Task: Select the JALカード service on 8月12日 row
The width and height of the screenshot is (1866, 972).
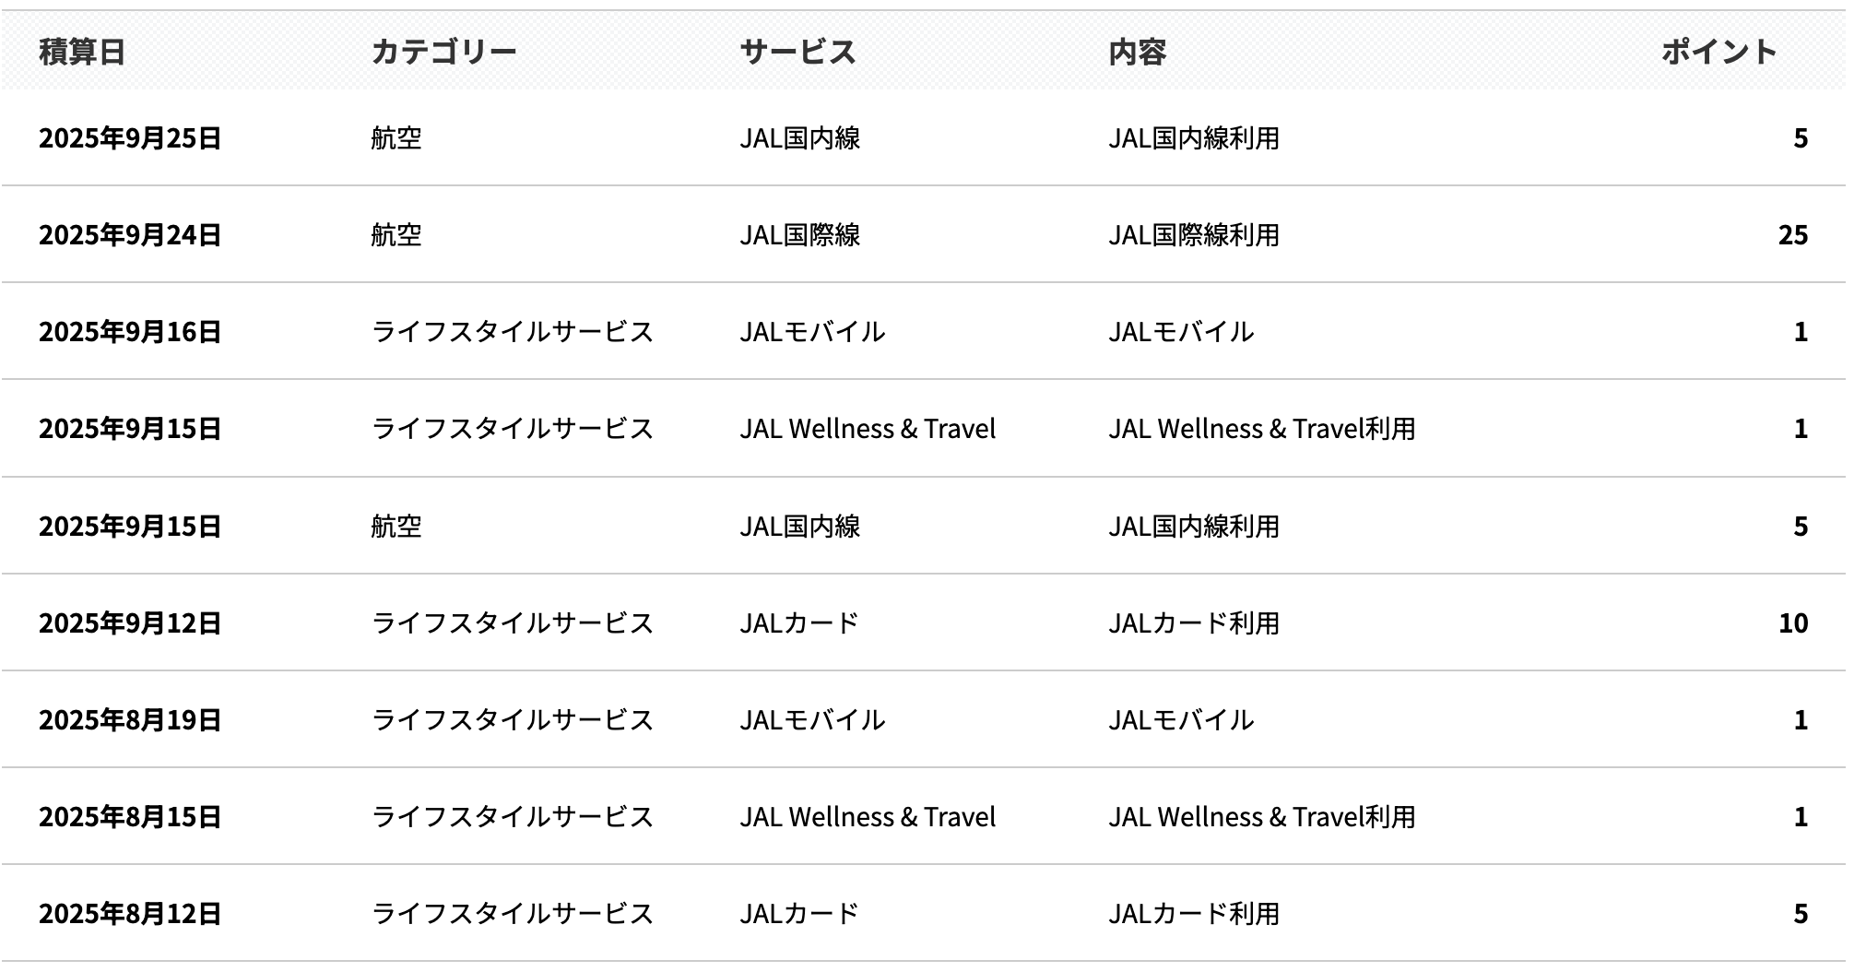Action: pos(798,914)
